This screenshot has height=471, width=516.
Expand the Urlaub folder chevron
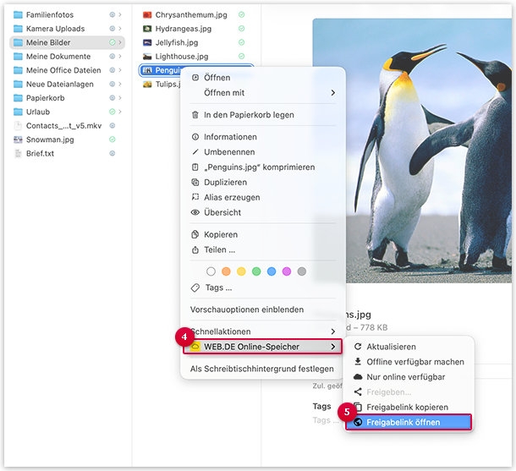(120, 112)
